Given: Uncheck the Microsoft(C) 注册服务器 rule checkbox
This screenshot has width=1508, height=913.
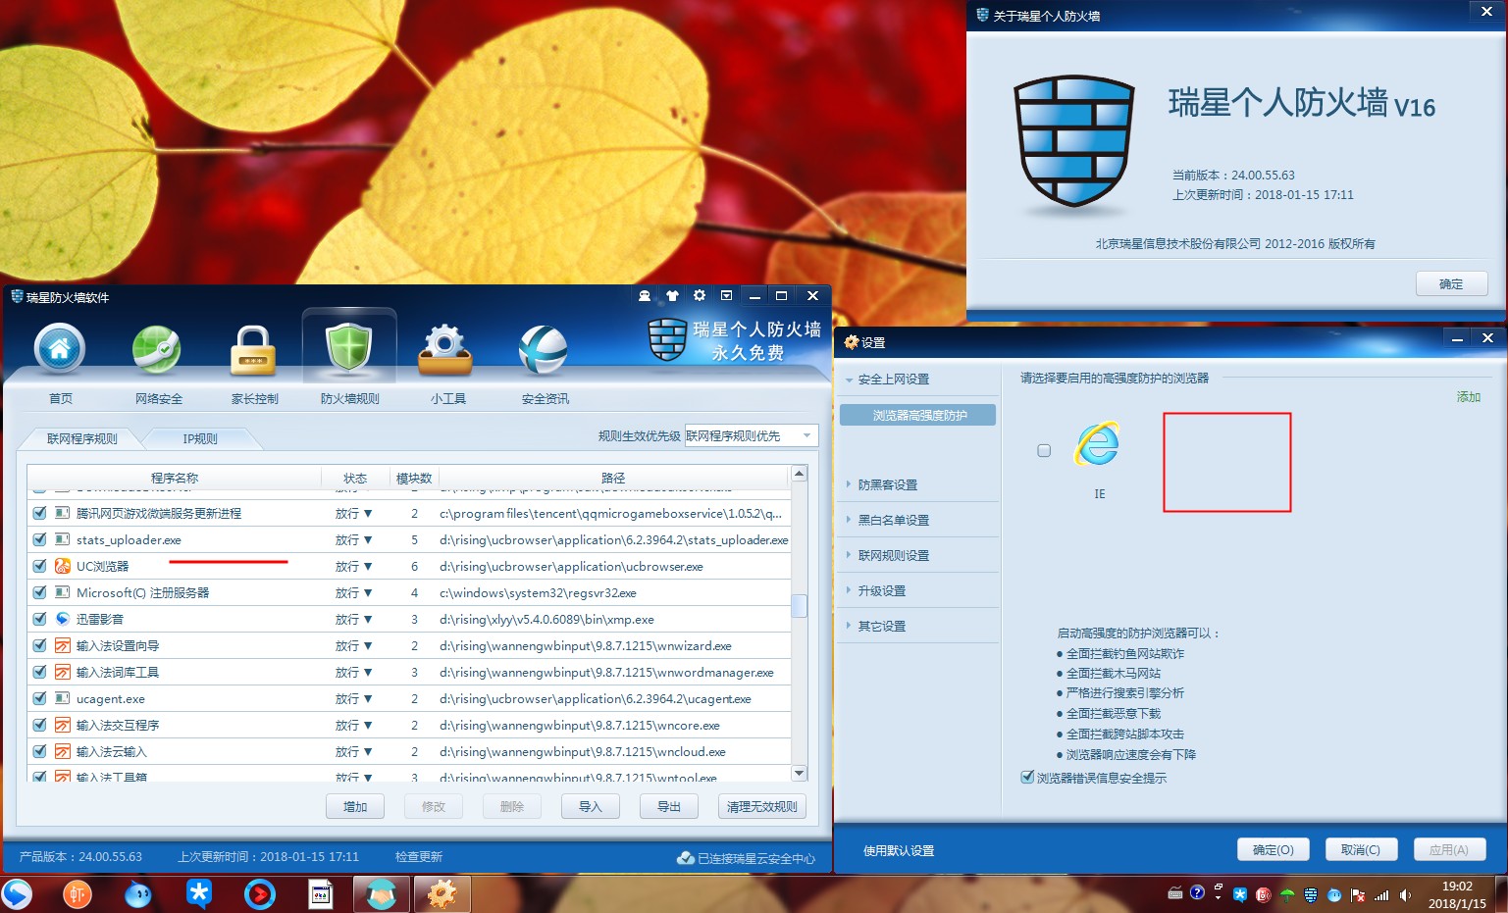Looking at the screenshot, I should (39, 592).
